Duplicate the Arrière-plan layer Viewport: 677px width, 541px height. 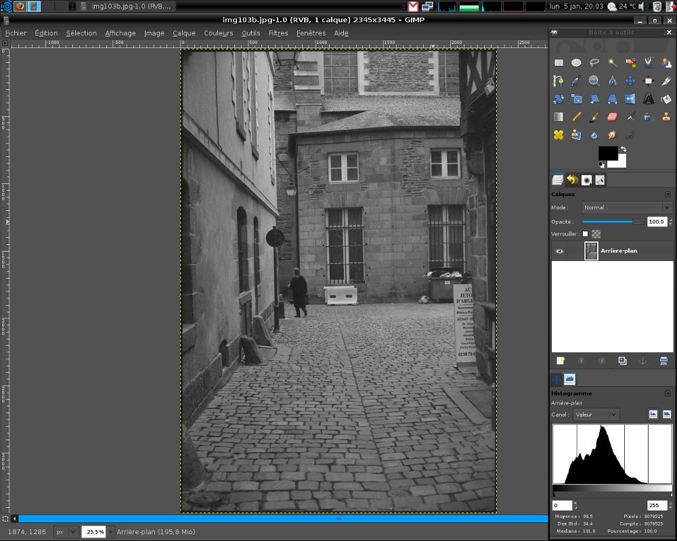point(622,360)
